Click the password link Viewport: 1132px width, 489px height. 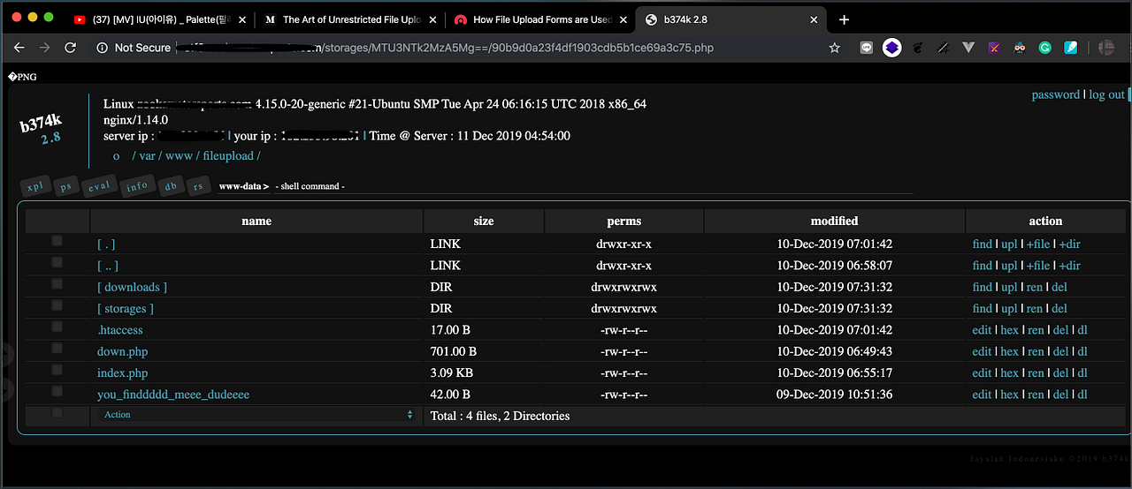[1056, 94]
